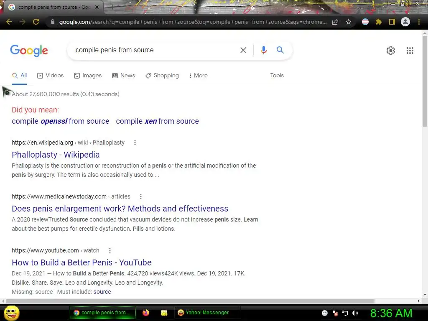Switch to the Videos tab
The image size is (428, 321).
(51, 76)
